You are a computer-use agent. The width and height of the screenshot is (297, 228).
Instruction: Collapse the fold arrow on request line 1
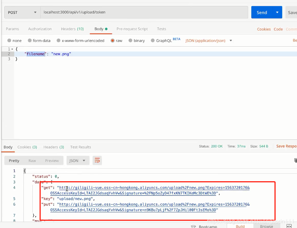click(12, 49)
